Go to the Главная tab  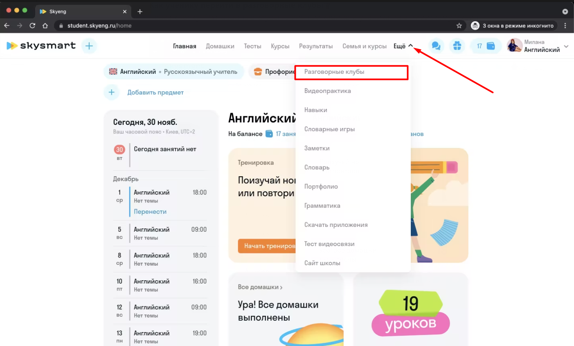pos(185,46)
